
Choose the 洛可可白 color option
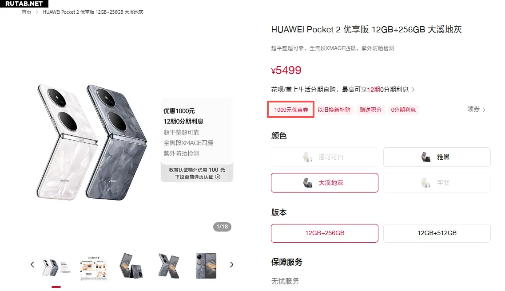tap(325, 157)
